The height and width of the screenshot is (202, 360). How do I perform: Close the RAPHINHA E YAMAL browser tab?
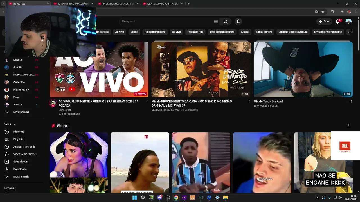[x=93, y=4]
